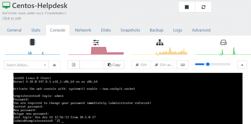The width and height of the screenshot is (251, 124).
Task: Click the clipboard text input field
Action: 92,65
